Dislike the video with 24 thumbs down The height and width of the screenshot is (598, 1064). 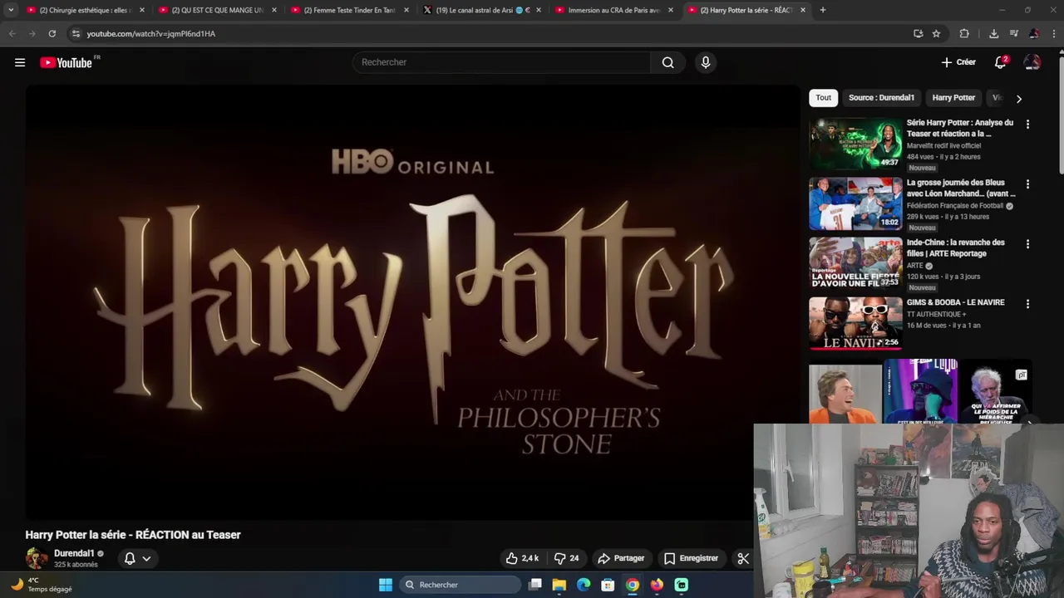coord(566,558)
